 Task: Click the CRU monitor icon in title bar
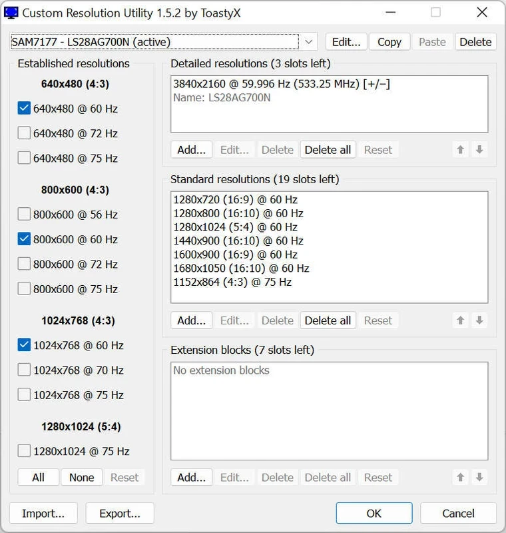pyautogui.click(x=11, y=12)
